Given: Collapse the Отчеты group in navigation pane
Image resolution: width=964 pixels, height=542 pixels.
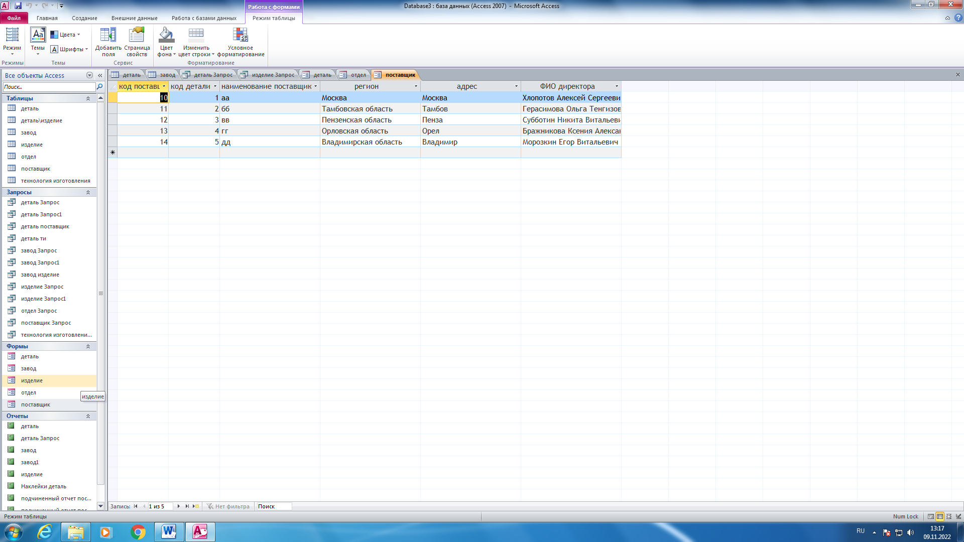Looking at the screenshot, I should pos(88,416).
